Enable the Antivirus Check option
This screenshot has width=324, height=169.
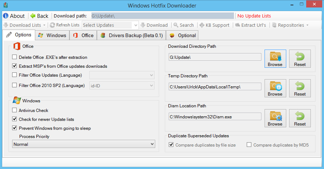pyautogui.click(x=15, y=110)
